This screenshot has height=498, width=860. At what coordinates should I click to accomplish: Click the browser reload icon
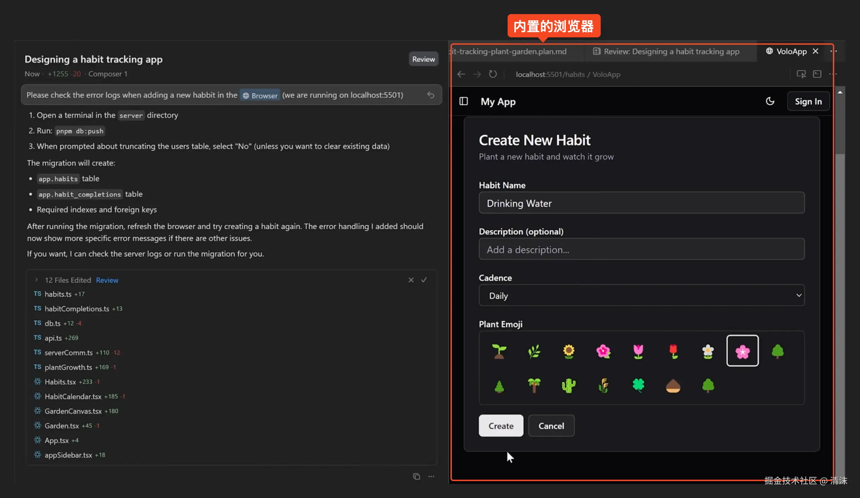pos(493,74)
